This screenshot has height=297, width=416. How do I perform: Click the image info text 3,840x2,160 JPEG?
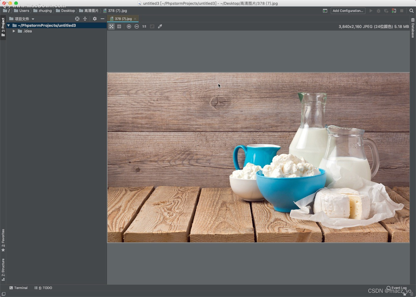[x=374, y=26]
